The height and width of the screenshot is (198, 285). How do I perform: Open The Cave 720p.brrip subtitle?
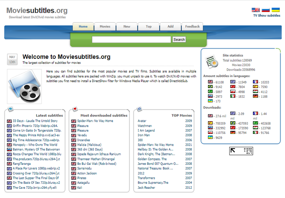point(35,187)
